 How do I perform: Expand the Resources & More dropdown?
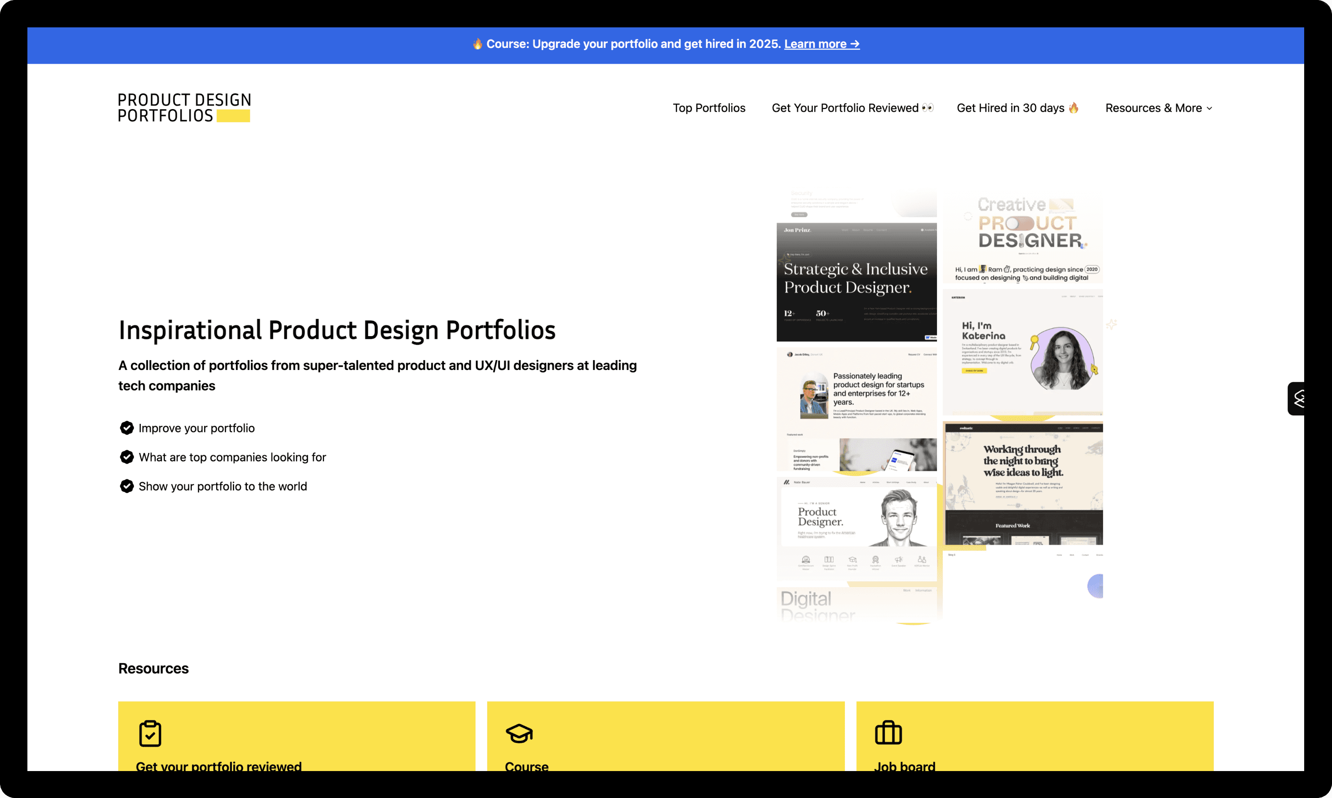point(1159,108)
